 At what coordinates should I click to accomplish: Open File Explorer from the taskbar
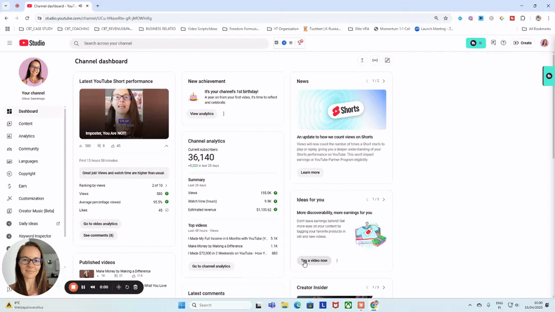click(x=285, y=305)
